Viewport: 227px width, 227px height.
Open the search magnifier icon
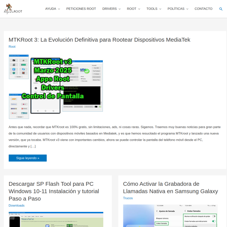tap(221, 9)
